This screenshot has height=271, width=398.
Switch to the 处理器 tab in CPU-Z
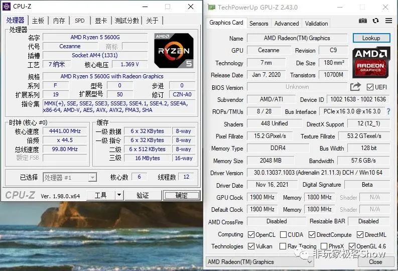point(15,21)
